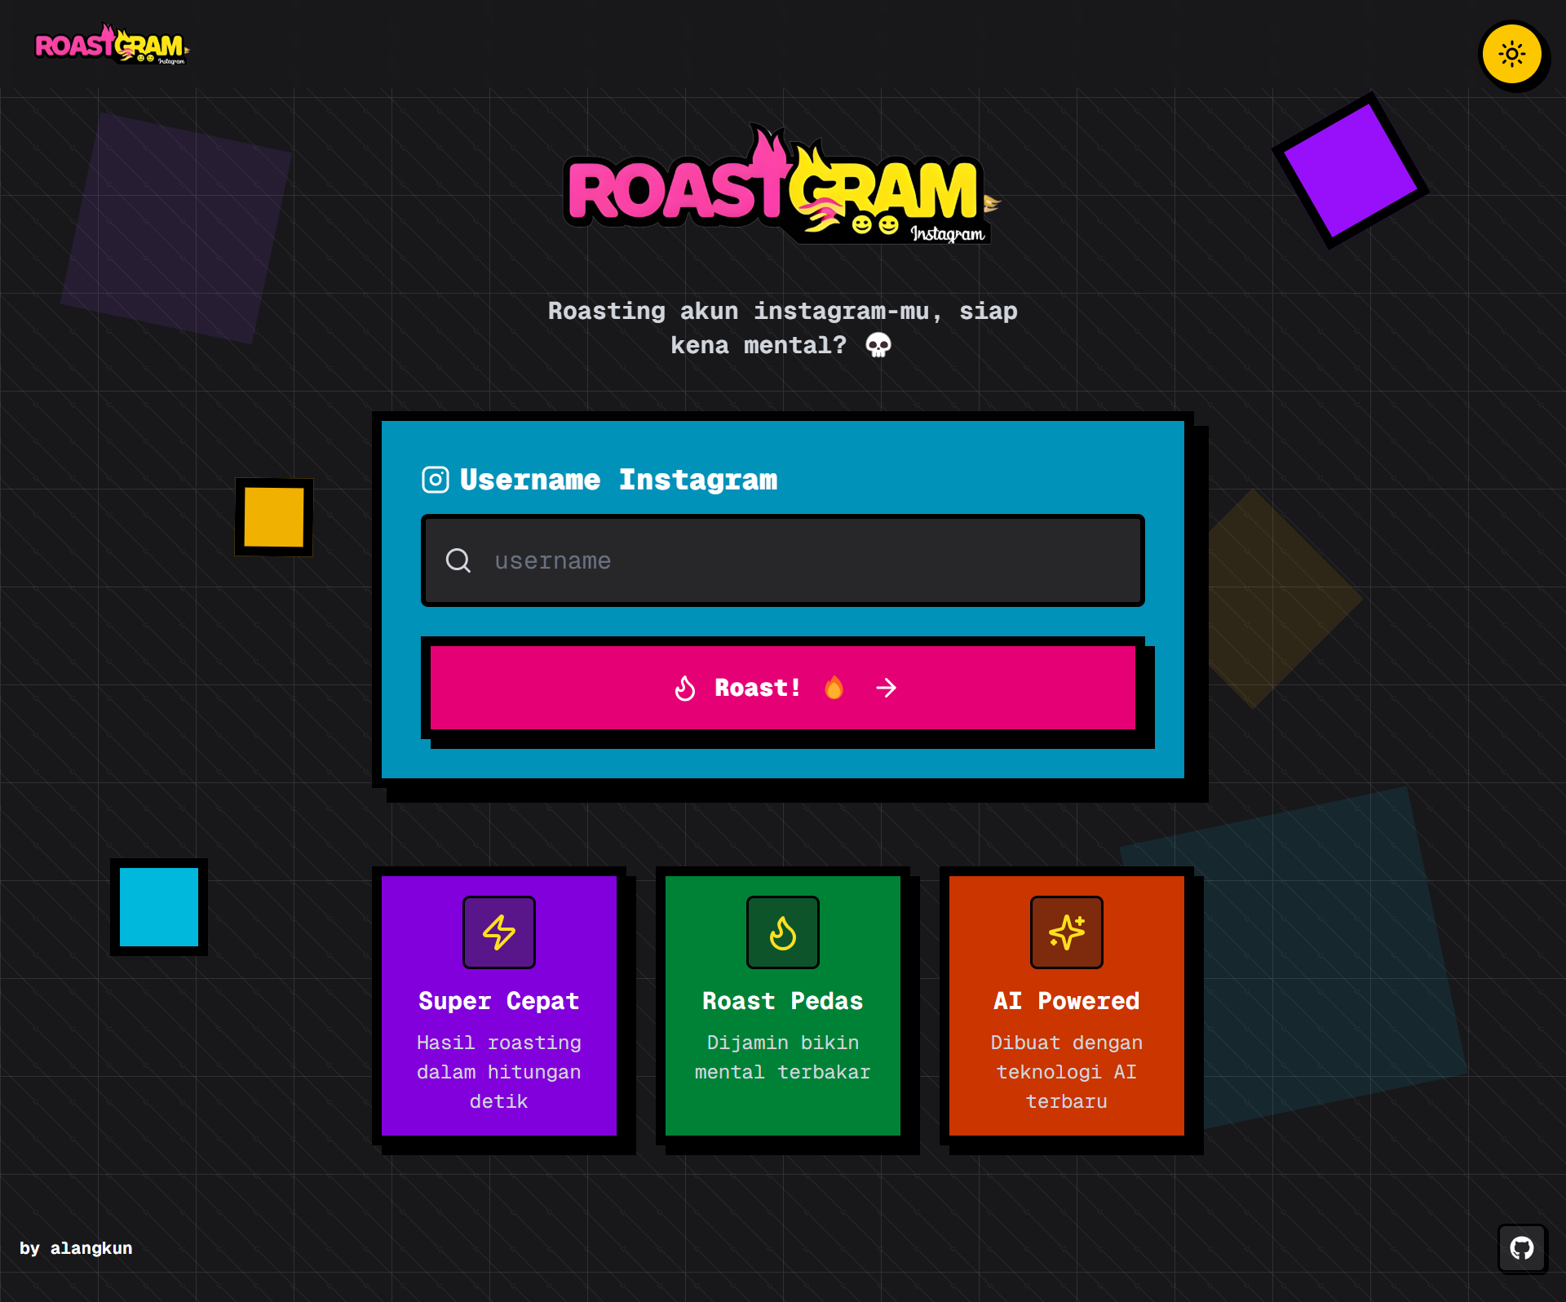The image size is (1566, 1302).
Task: Click the Instagram camera icon
Action: tap(436, 480)
